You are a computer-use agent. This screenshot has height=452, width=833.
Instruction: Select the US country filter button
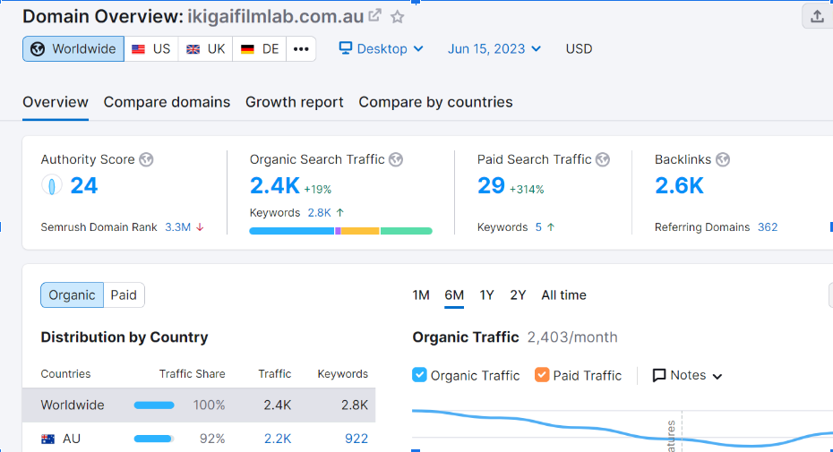click(151, 49)
